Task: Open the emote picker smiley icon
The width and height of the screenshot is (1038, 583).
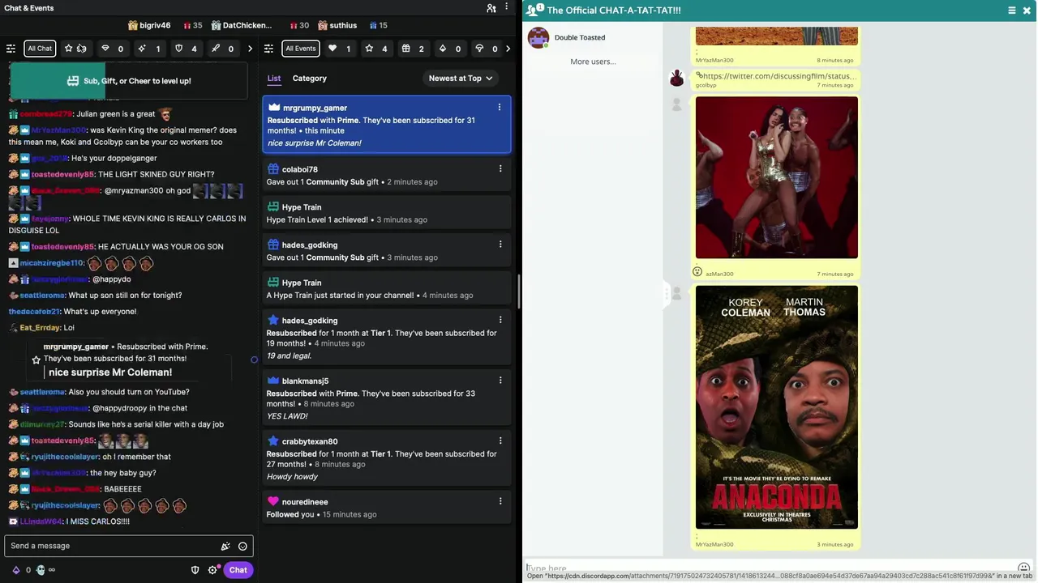Action: coord(242,546)
